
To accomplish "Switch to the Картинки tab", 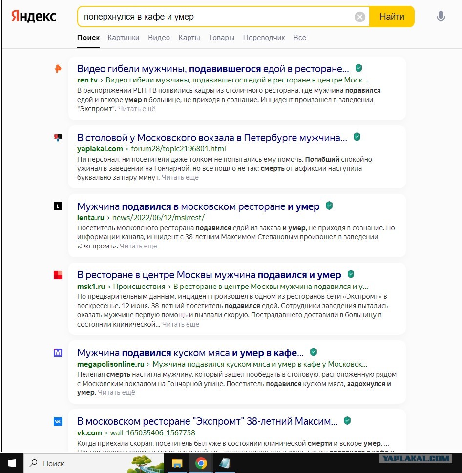I will (124, 38).
